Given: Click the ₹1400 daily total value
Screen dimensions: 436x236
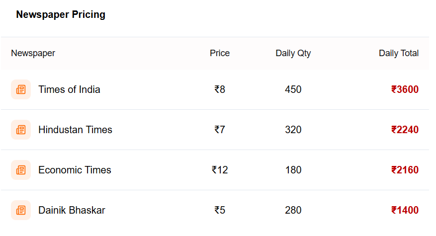Looking at the screenshot, I should [405, 210].
